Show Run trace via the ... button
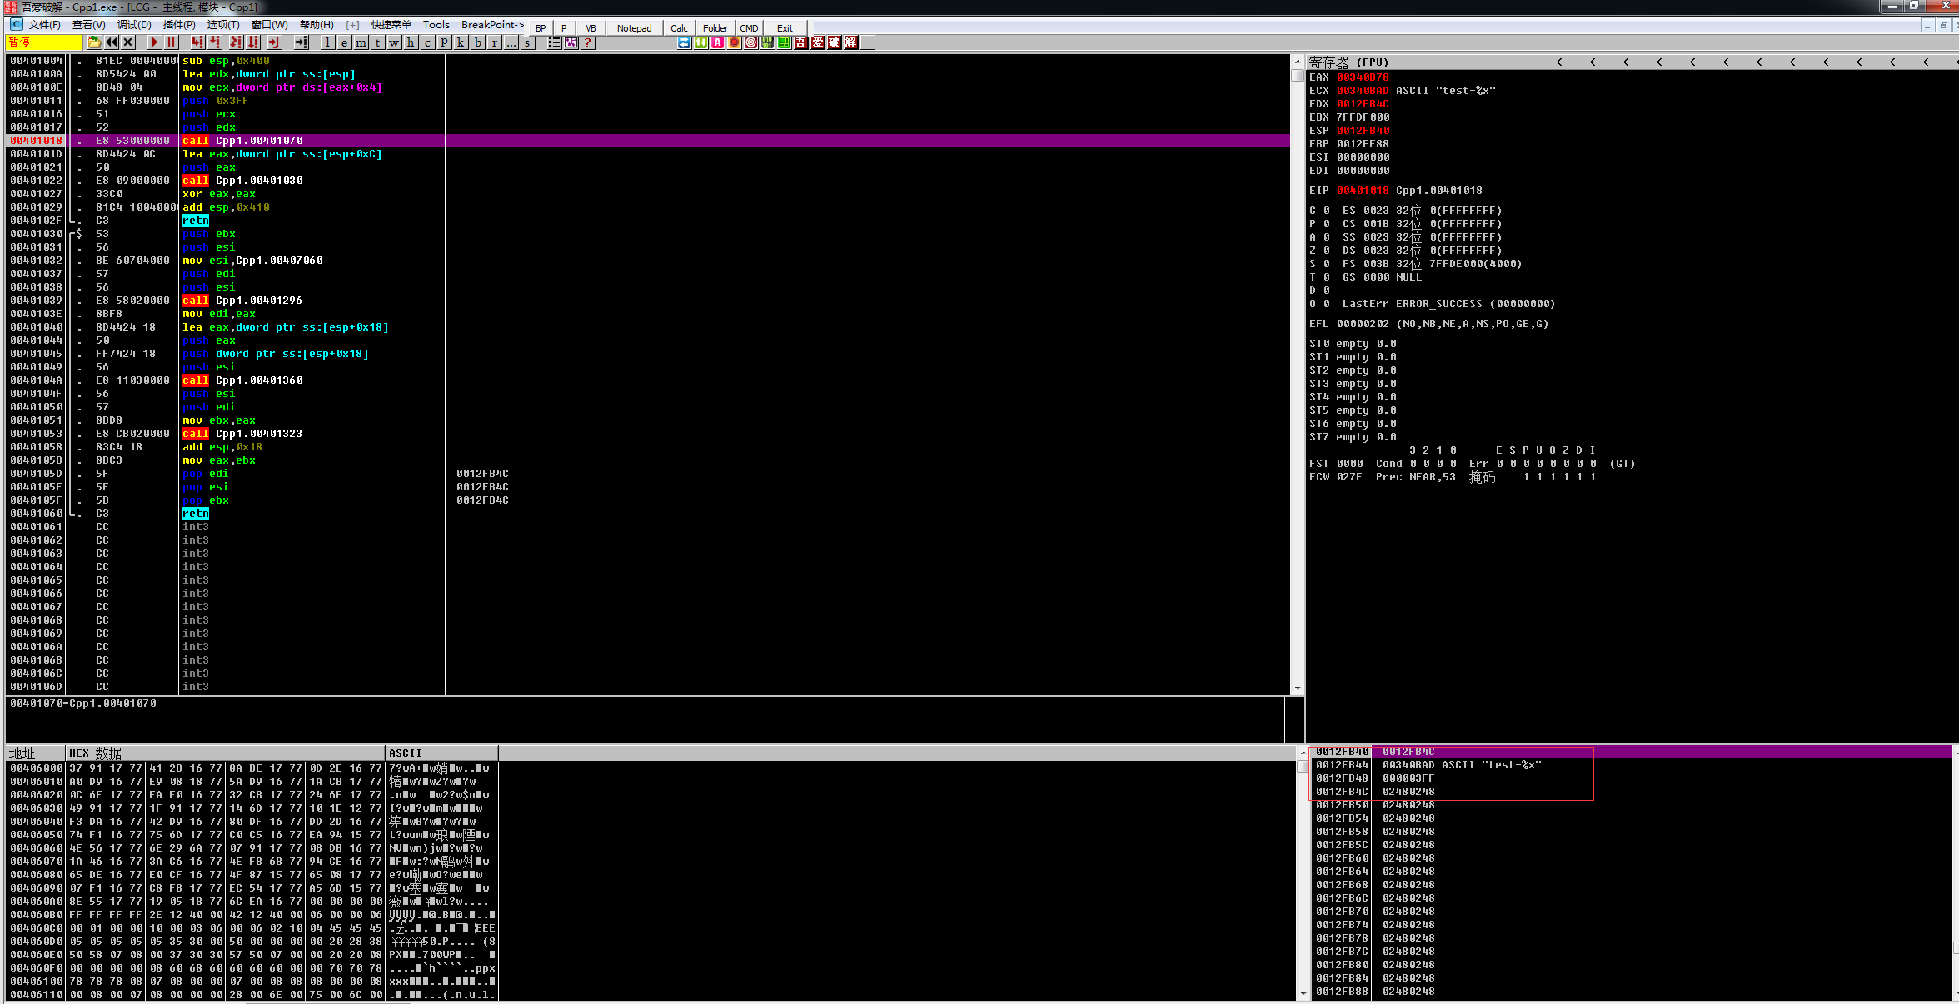 coord(511,42)
